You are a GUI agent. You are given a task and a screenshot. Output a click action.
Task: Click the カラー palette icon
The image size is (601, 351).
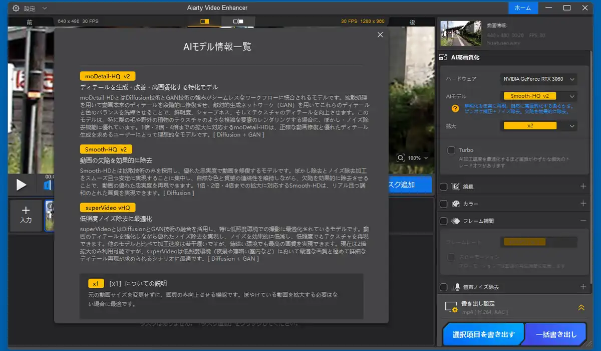pyautogui.click(x=456, y=204)
